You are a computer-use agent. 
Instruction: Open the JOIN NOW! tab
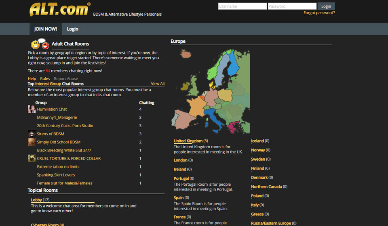[45, 29]
